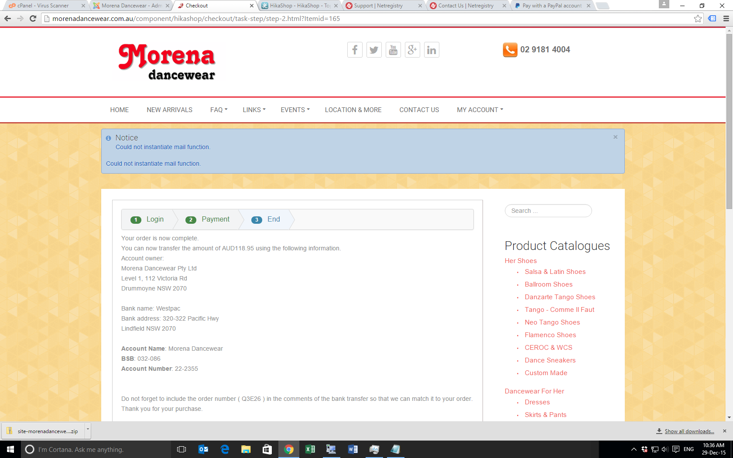Click Show all downloads link
Image resolution: width=733 pixels, height=458 pixels.
pos(689,431)
